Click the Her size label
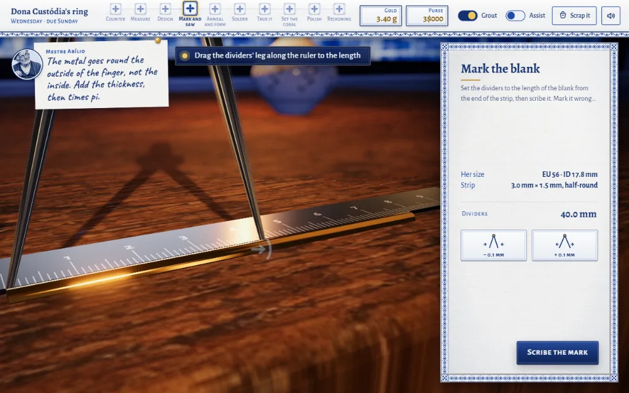 [x=472, y=174]
